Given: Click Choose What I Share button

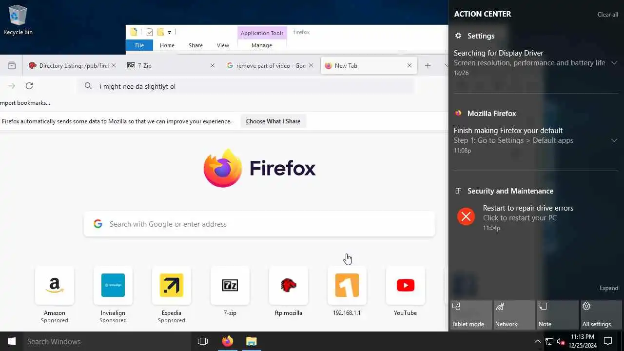Looking at the screenshot, I should [273, 121].
